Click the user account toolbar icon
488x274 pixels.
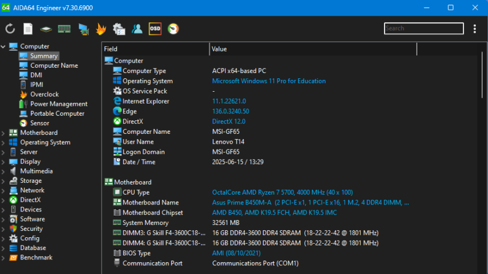tap(137, 29)
